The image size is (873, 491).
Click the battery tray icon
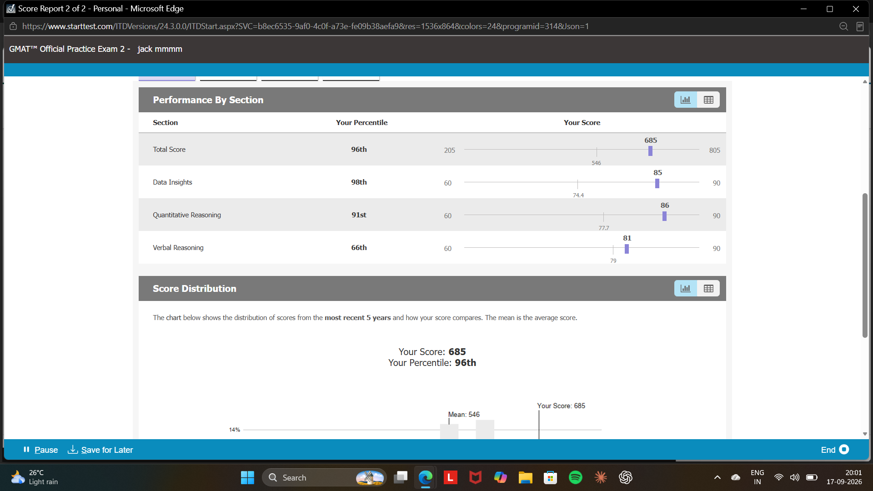point(812,477)
